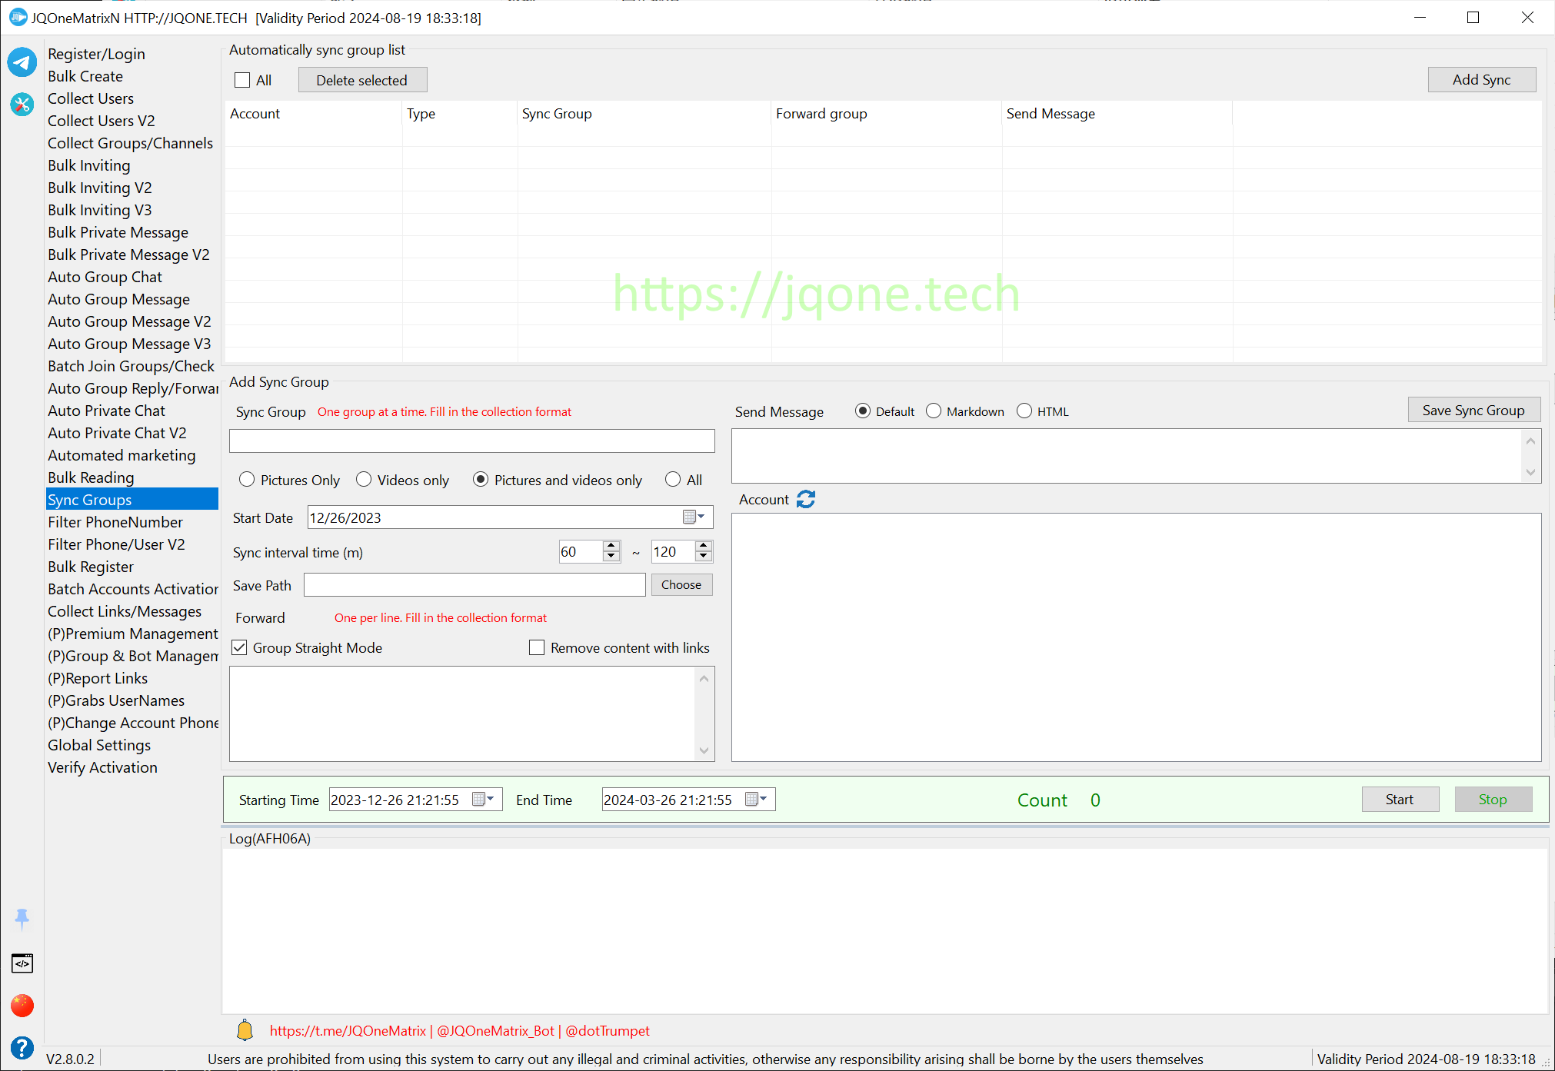
Task: Open the t.me/JQOneMatrix link
Action: coord(348,1031)
